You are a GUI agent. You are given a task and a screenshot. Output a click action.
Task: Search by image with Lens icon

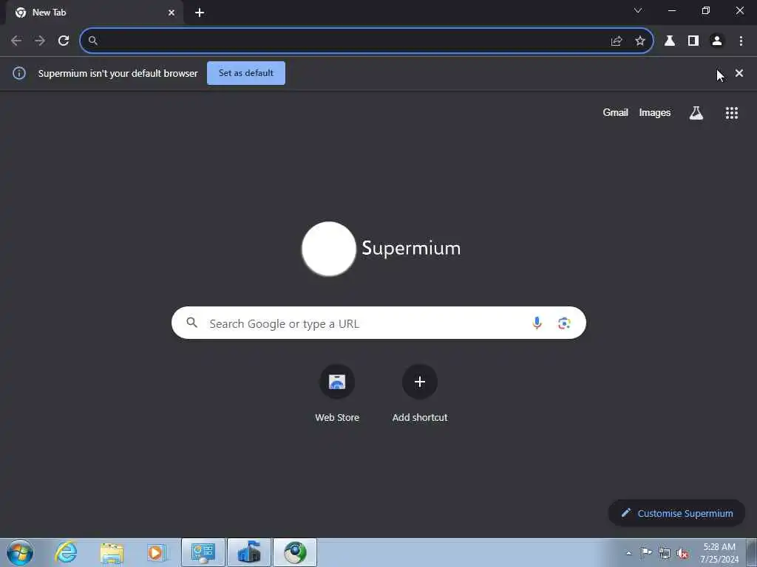point(564,323)
